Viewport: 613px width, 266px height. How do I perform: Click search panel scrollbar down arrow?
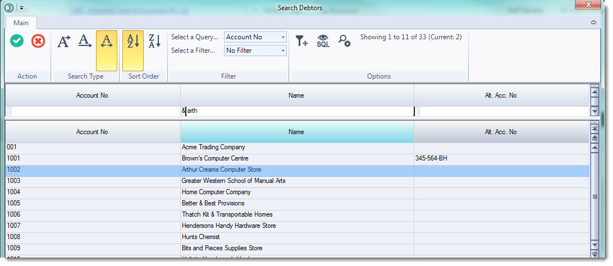(594, 111)
